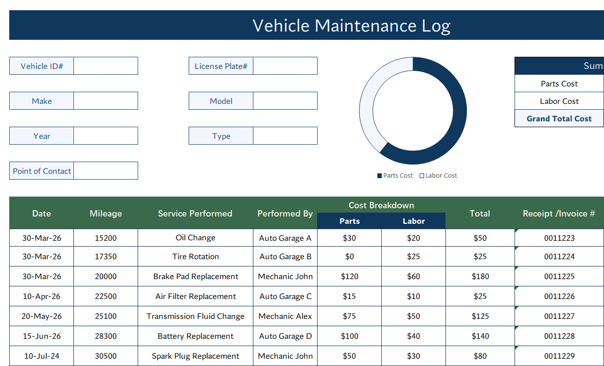
Task: Select invoice number 0011227
Action: [x=559, y=316]
